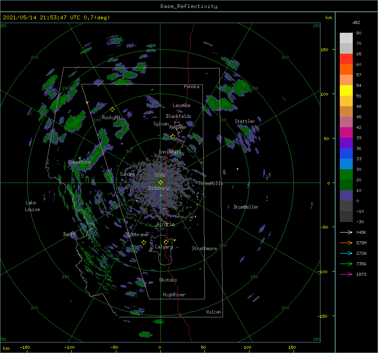
Task: Pick the magenta 42-39 dBZ legend swatch
Action: 346,133
